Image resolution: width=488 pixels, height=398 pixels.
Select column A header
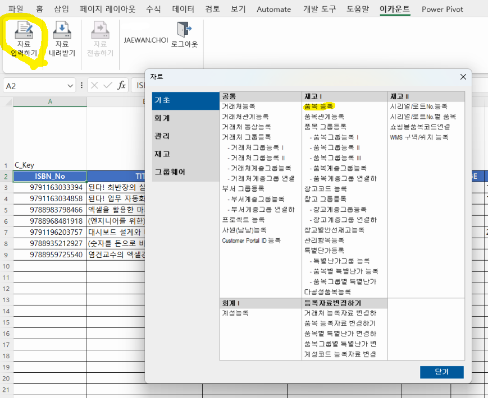(50, 101)
